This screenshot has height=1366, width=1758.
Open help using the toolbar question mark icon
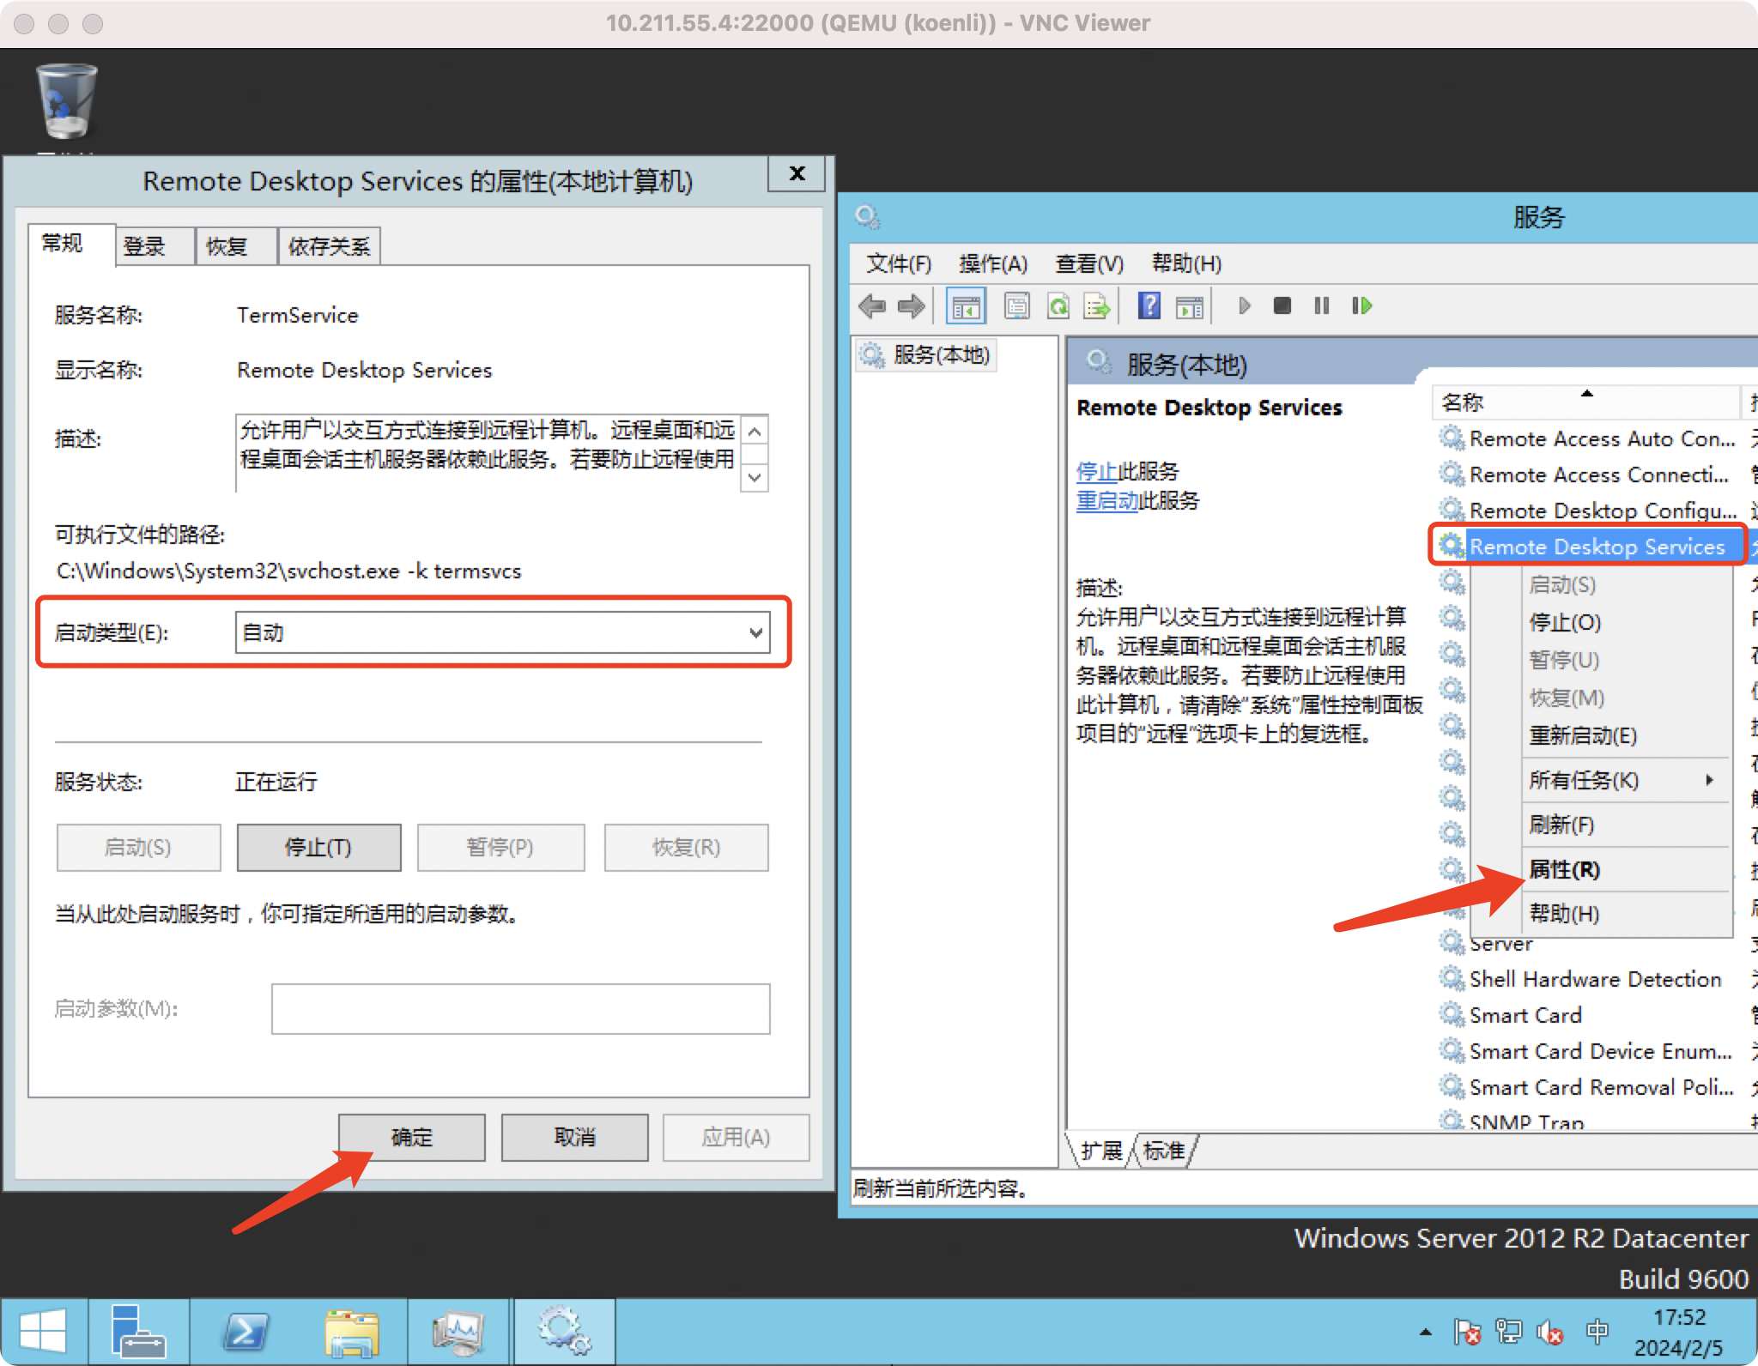pos(1149,305)
